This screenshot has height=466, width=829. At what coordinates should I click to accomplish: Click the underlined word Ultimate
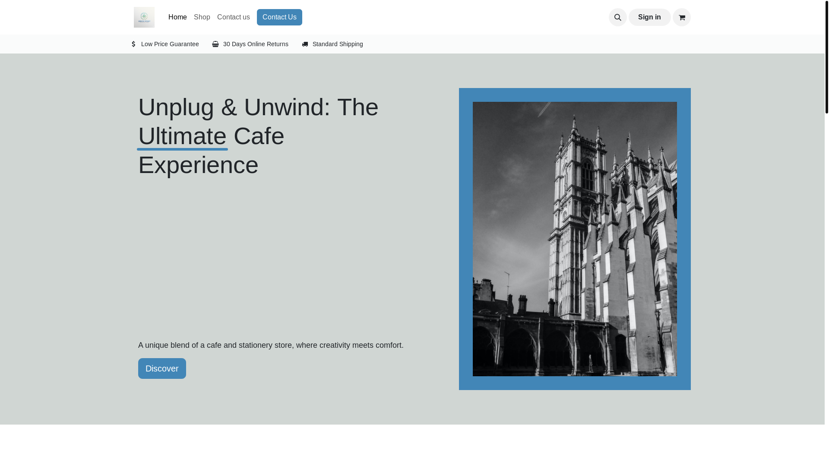click(182, 136)
